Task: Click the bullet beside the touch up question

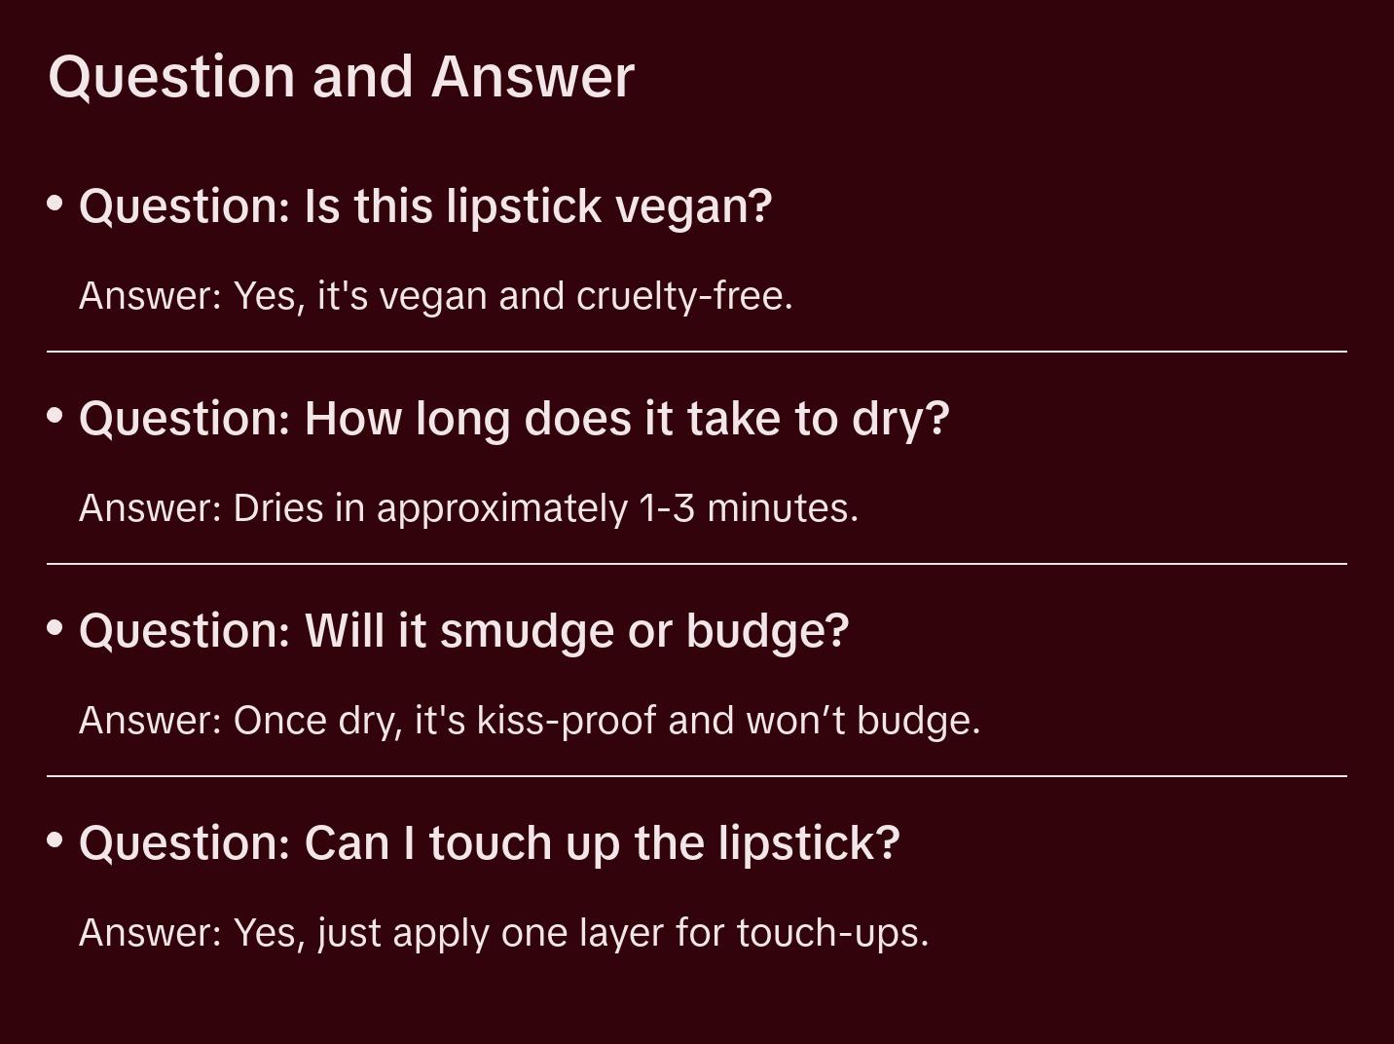Action: (55, 840)
